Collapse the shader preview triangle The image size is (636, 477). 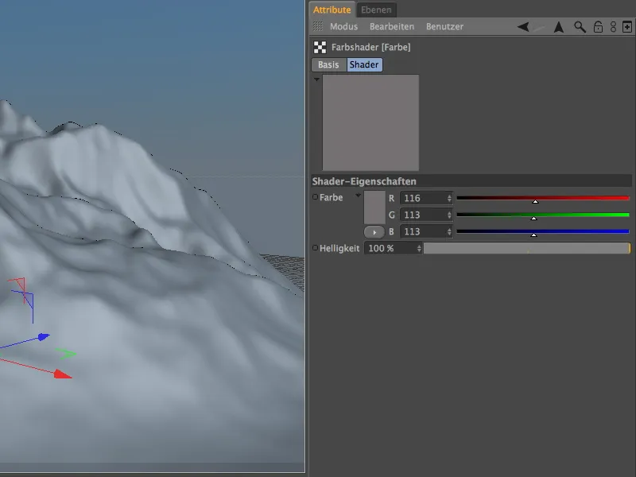pos(316,79)
